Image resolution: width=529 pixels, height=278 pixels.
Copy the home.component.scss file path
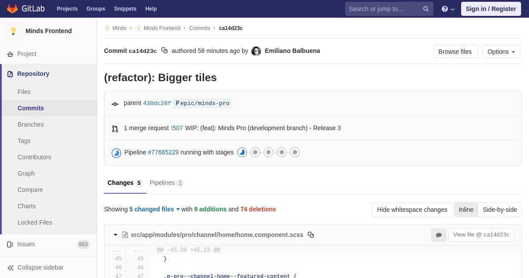coord(311,235)
